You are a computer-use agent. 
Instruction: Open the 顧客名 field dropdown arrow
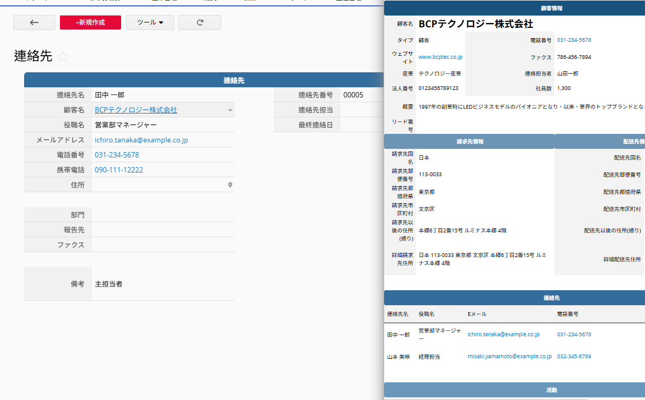tap(230, 110)
